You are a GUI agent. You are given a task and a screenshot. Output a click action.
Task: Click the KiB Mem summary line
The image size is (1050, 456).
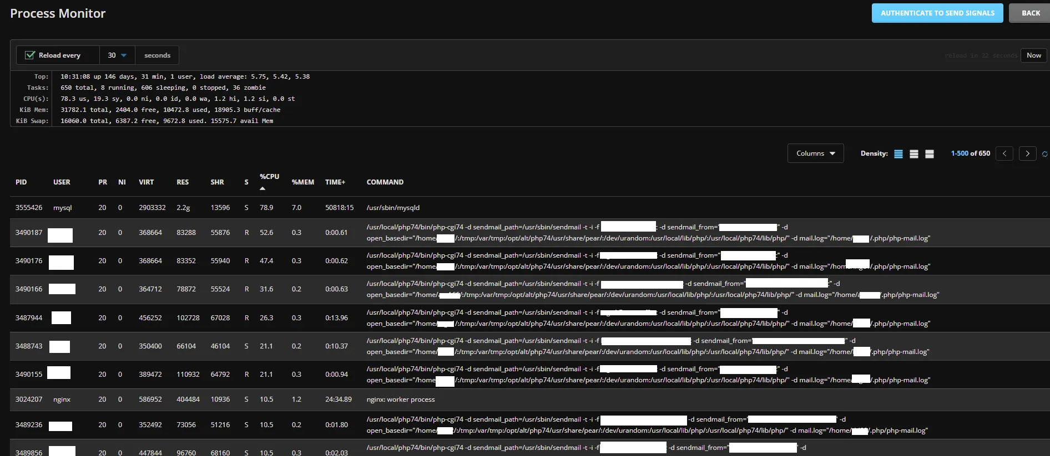(170, 110)
